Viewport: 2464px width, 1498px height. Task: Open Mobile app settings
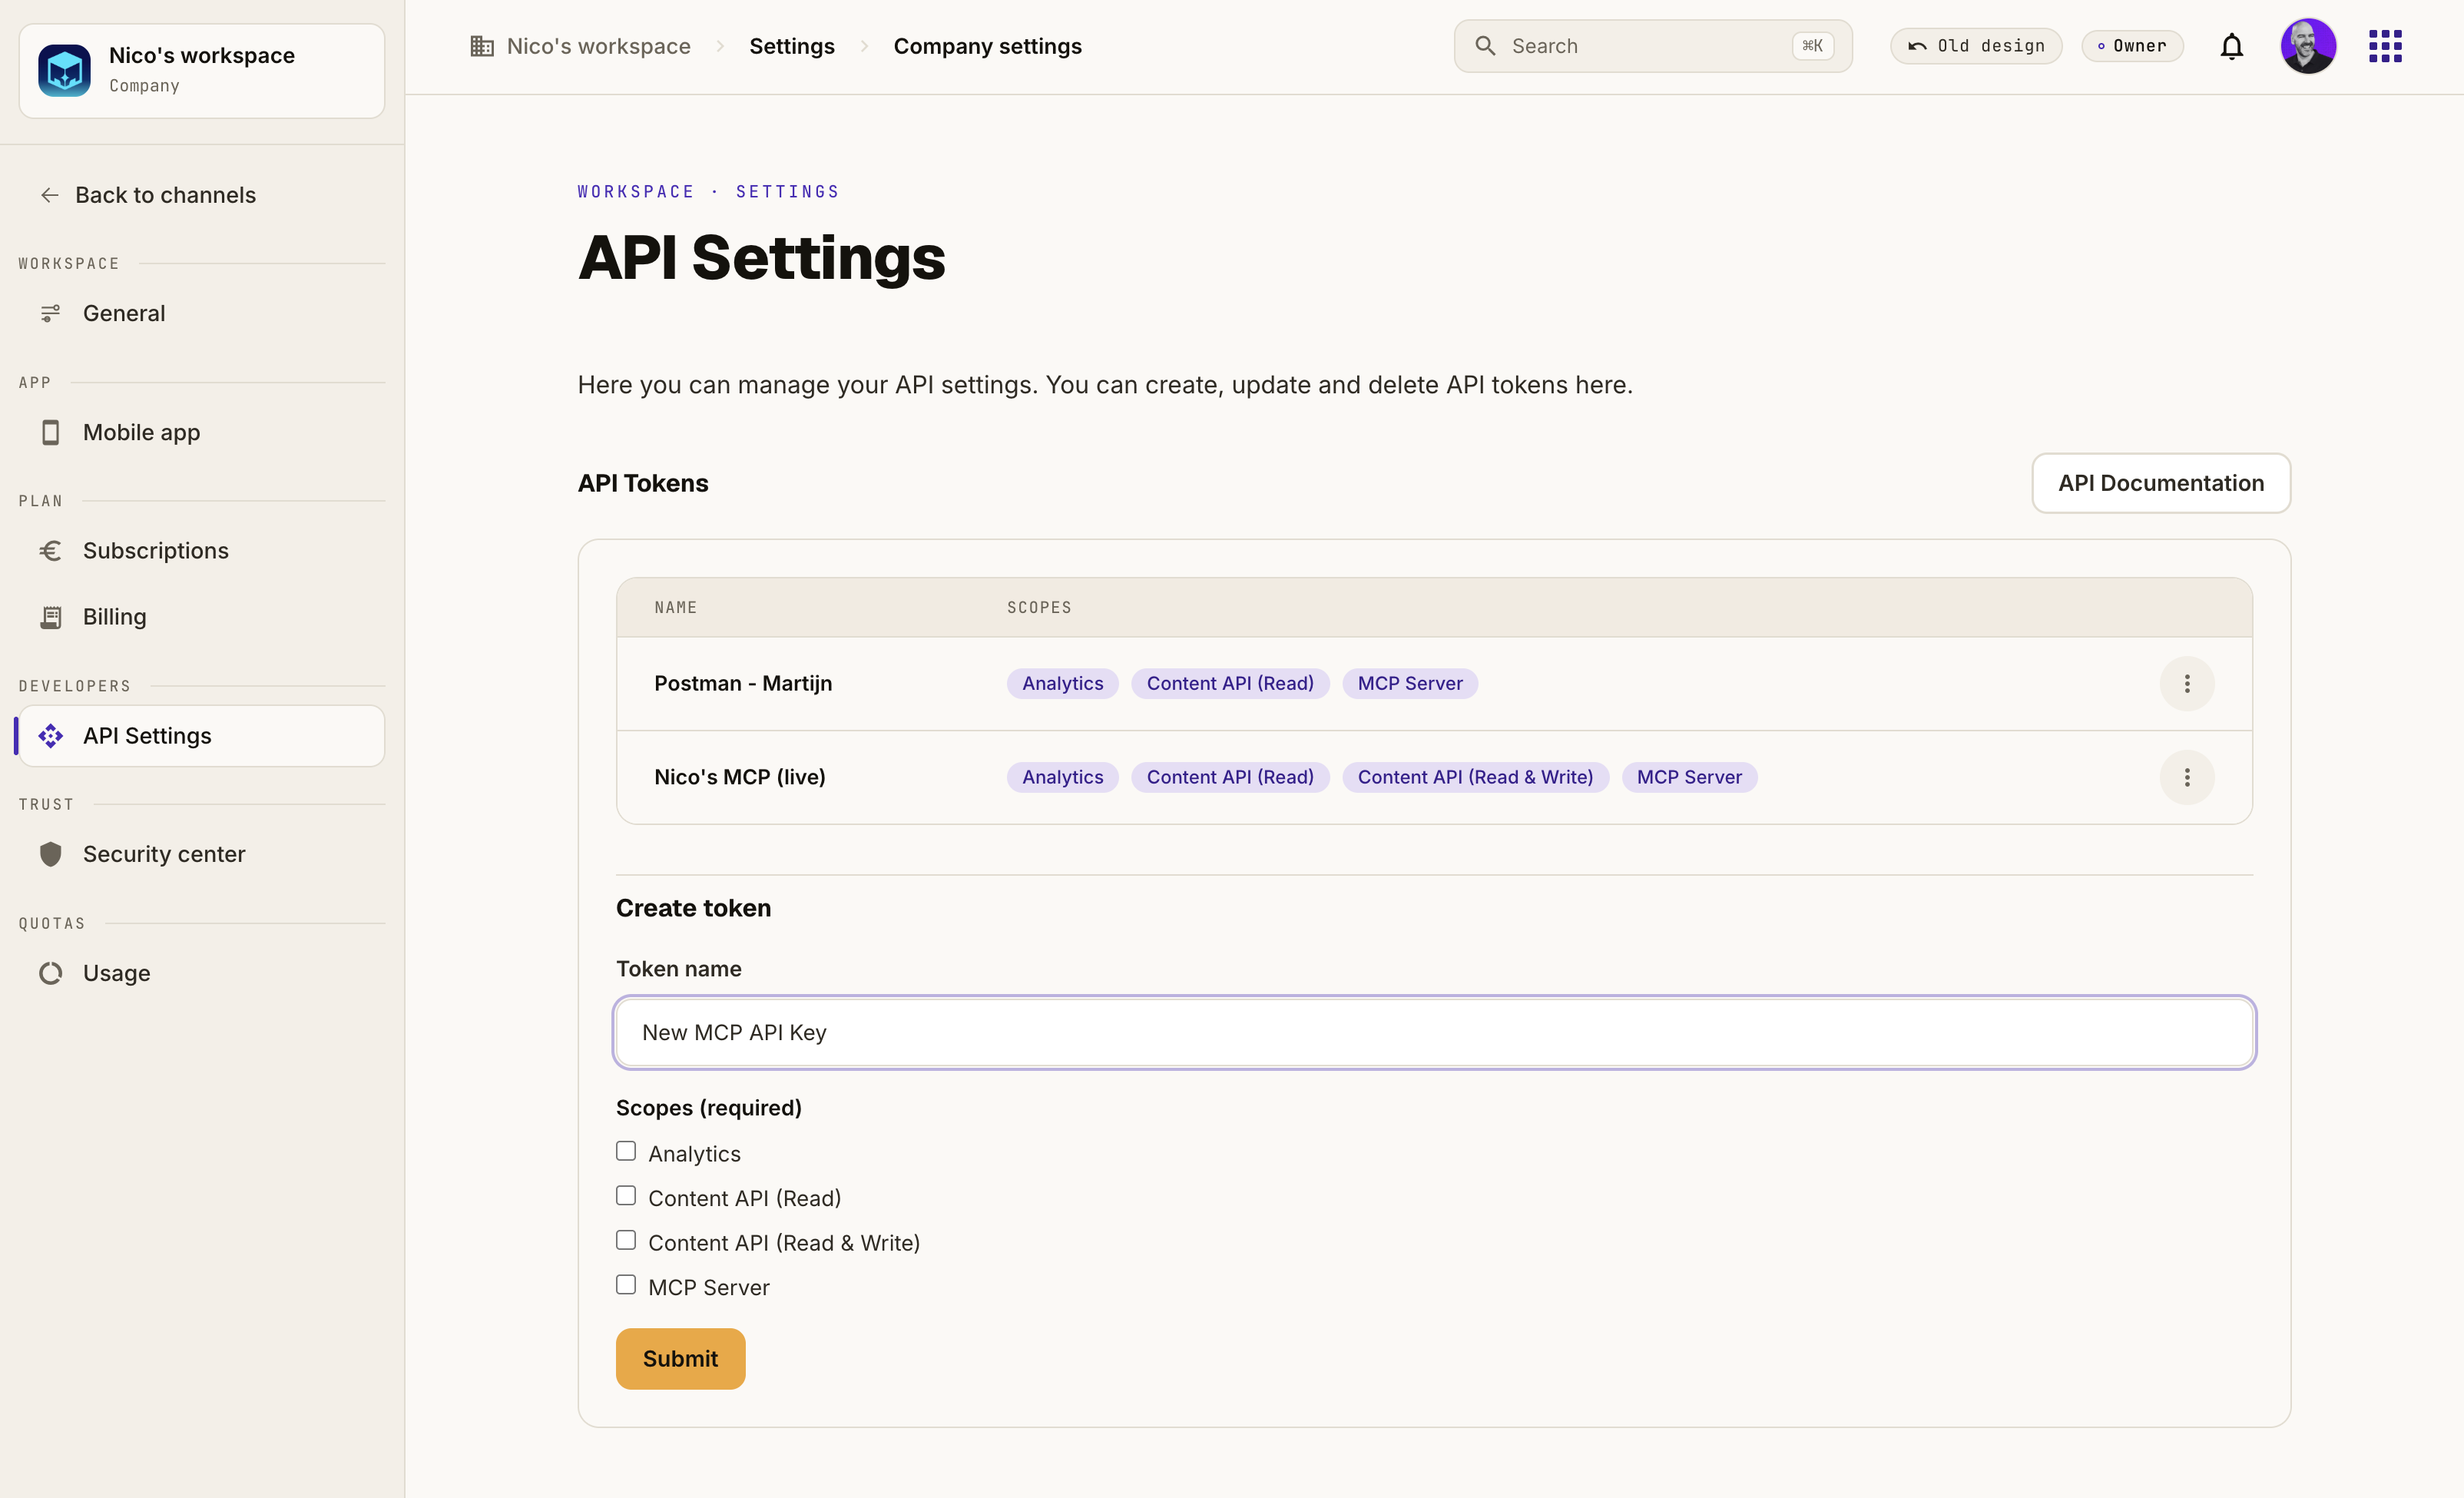click(201, 432)
